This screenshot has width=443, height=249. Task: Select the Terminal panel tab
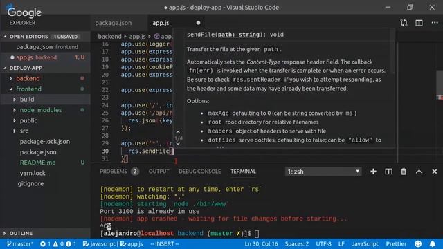click(243, 172)
